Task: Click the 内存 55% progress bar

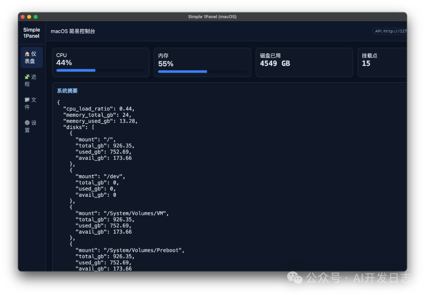Action: [202, 72]
